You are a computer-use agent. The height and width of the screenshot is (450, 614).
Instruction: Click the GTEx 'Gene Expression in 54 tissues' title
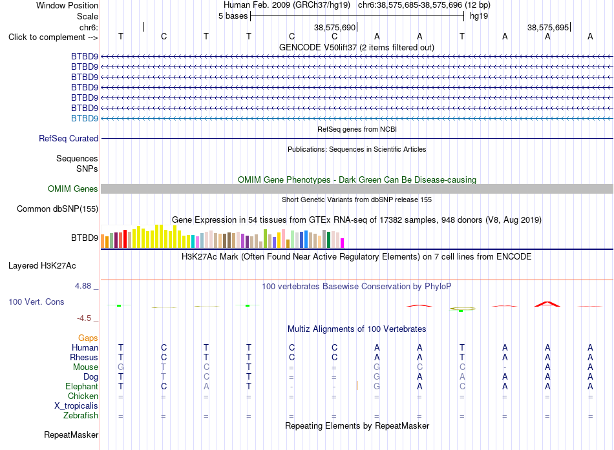(357, 220)
